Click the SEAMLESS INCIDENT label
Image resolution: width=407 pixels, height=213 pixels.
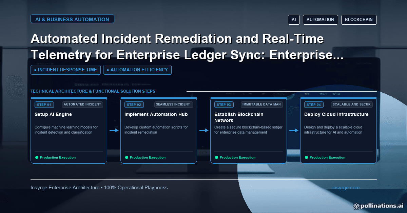174,104
